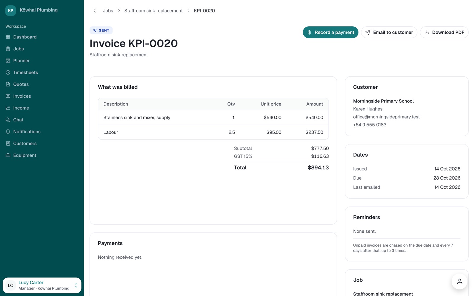
Task: Open Staffroom sink replacement breadcrumb
Action: pos(153,11)
